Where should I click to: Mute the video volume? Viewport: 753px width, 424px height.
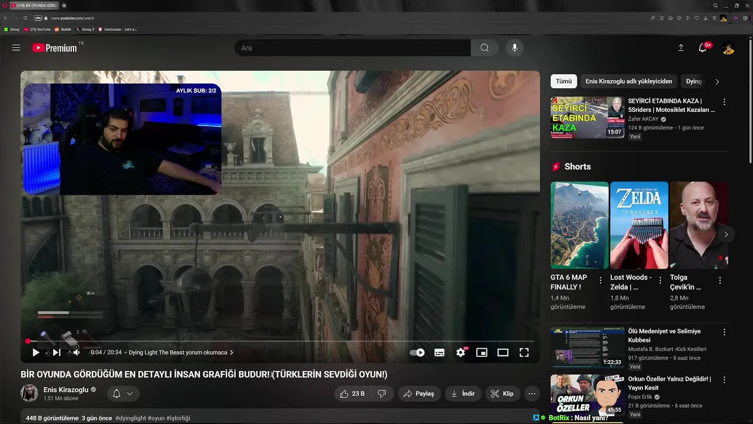(75, 353)
